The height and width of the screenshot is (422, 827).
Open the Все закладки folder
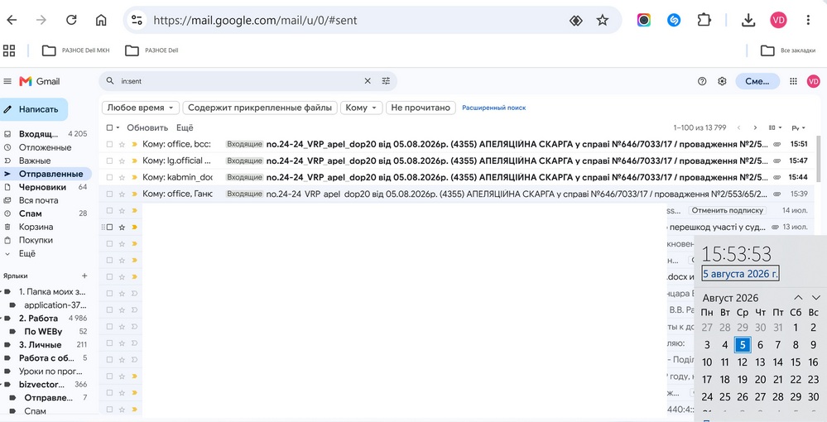pos(788,50)
